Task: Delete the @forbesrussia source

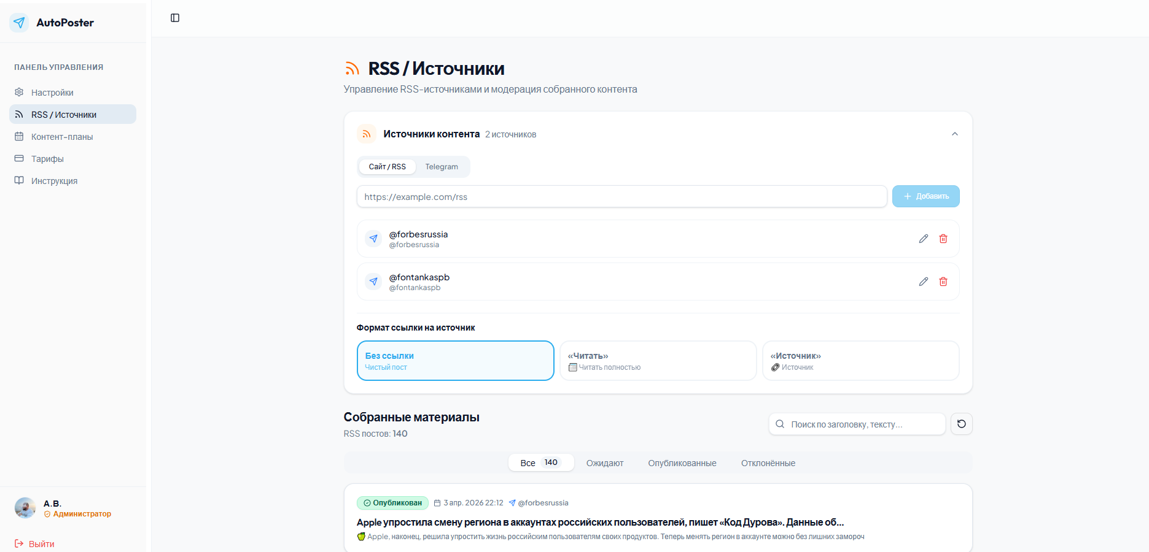Action: [943, 239]
